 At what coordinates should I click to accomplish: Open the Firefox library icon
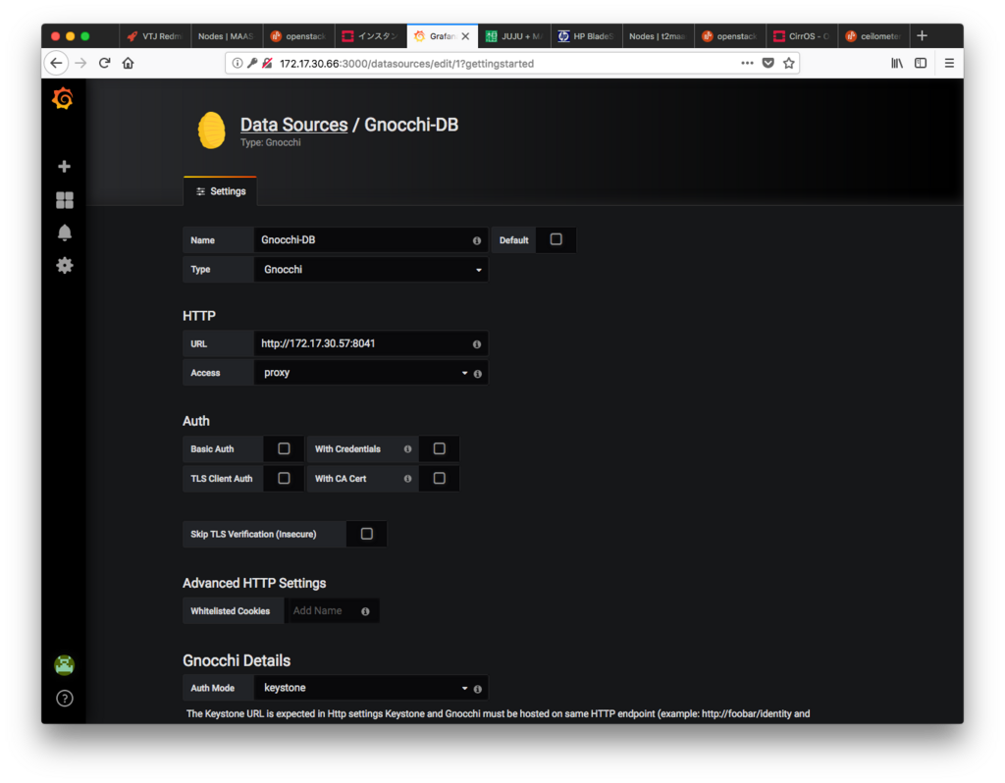(x=897, y=63)
